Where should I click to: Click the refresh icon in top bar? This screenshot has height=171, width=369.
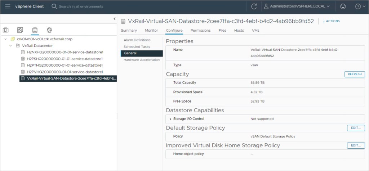click(x=254, y=6)
